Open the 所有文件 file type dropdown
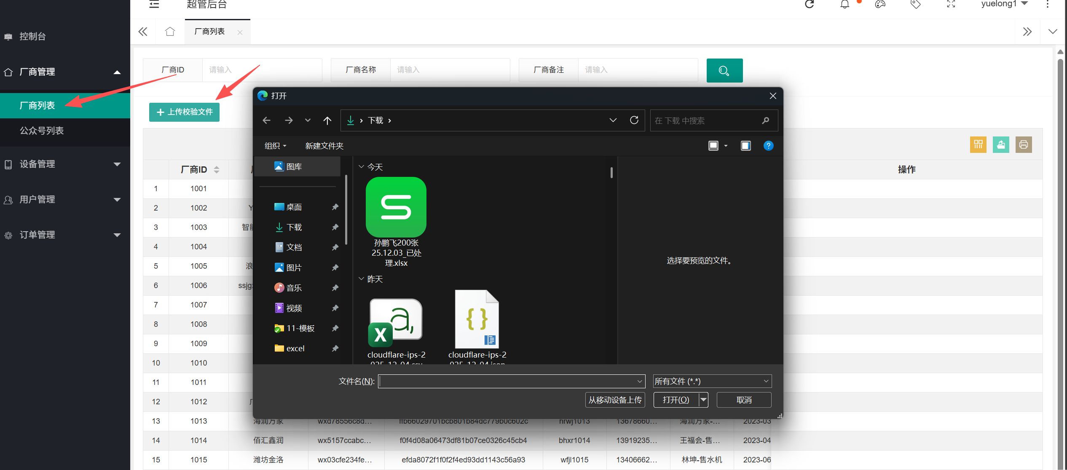Viewport: 1067px width, 470px height. 712,382
